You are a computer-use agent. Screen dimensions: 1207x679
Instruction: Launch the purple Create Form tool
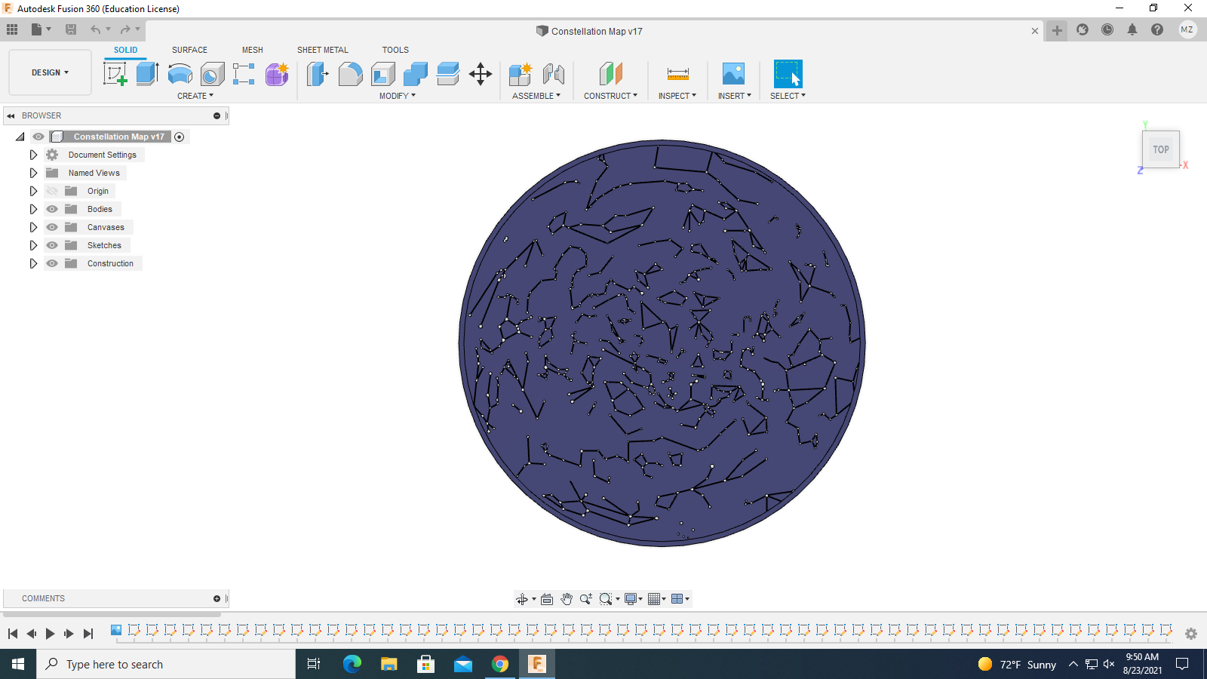[276, 73]
